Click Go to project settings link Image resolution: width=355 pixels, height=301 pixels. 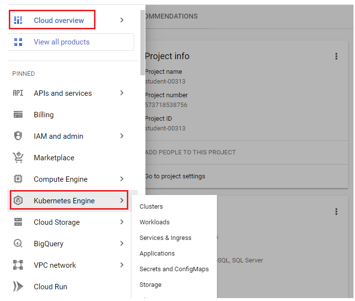coord(175,176)
